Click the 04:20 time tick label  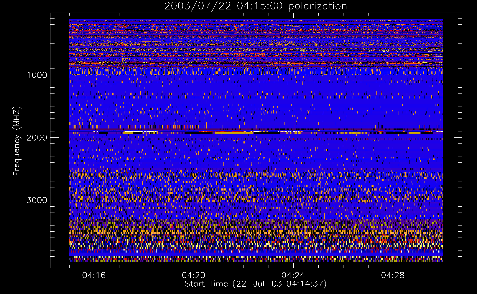(193, 275)
